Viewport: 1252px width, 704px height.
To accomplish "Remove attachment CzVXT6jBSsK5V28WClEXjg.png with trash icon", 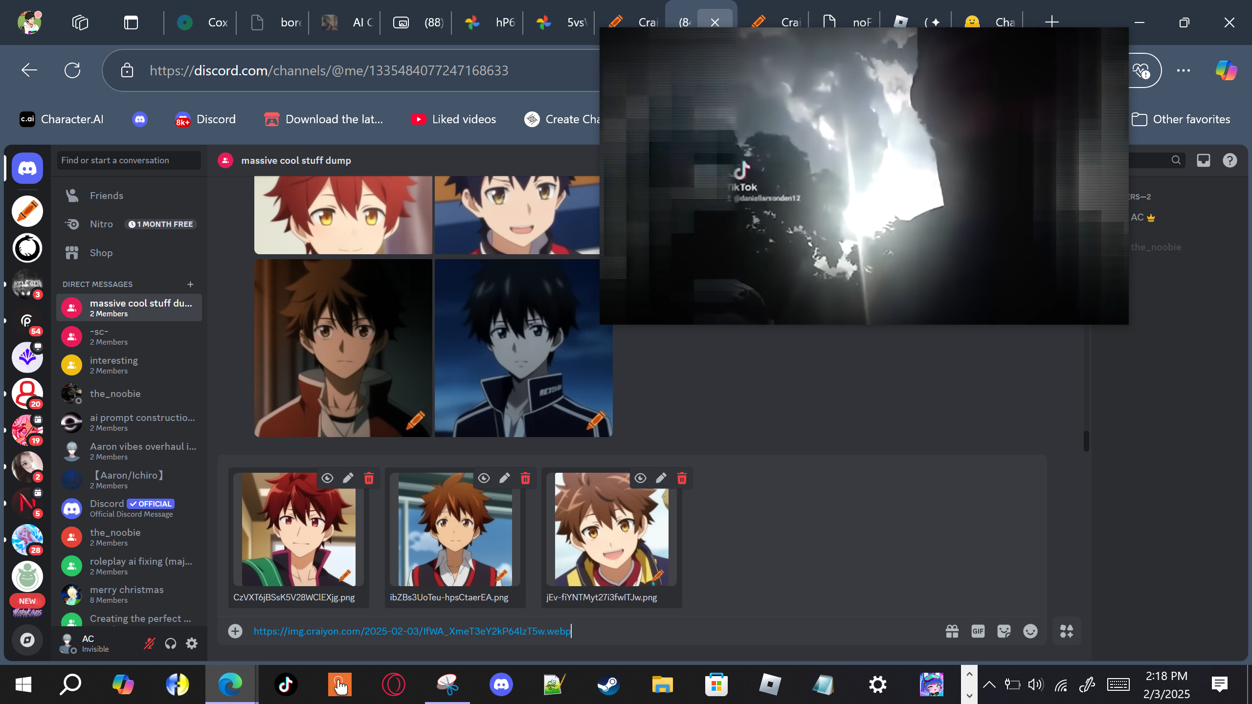I will point(369,478).
